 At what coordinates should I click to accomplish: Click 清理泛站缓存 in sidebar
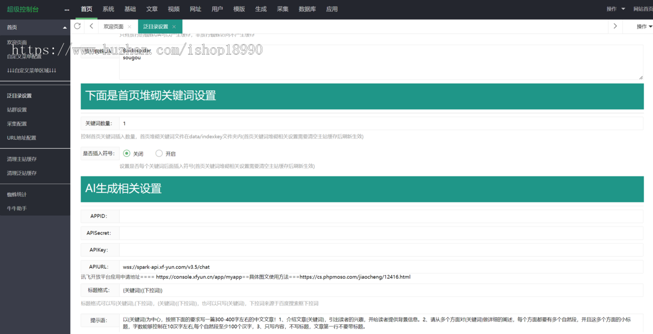pos(22,173)
